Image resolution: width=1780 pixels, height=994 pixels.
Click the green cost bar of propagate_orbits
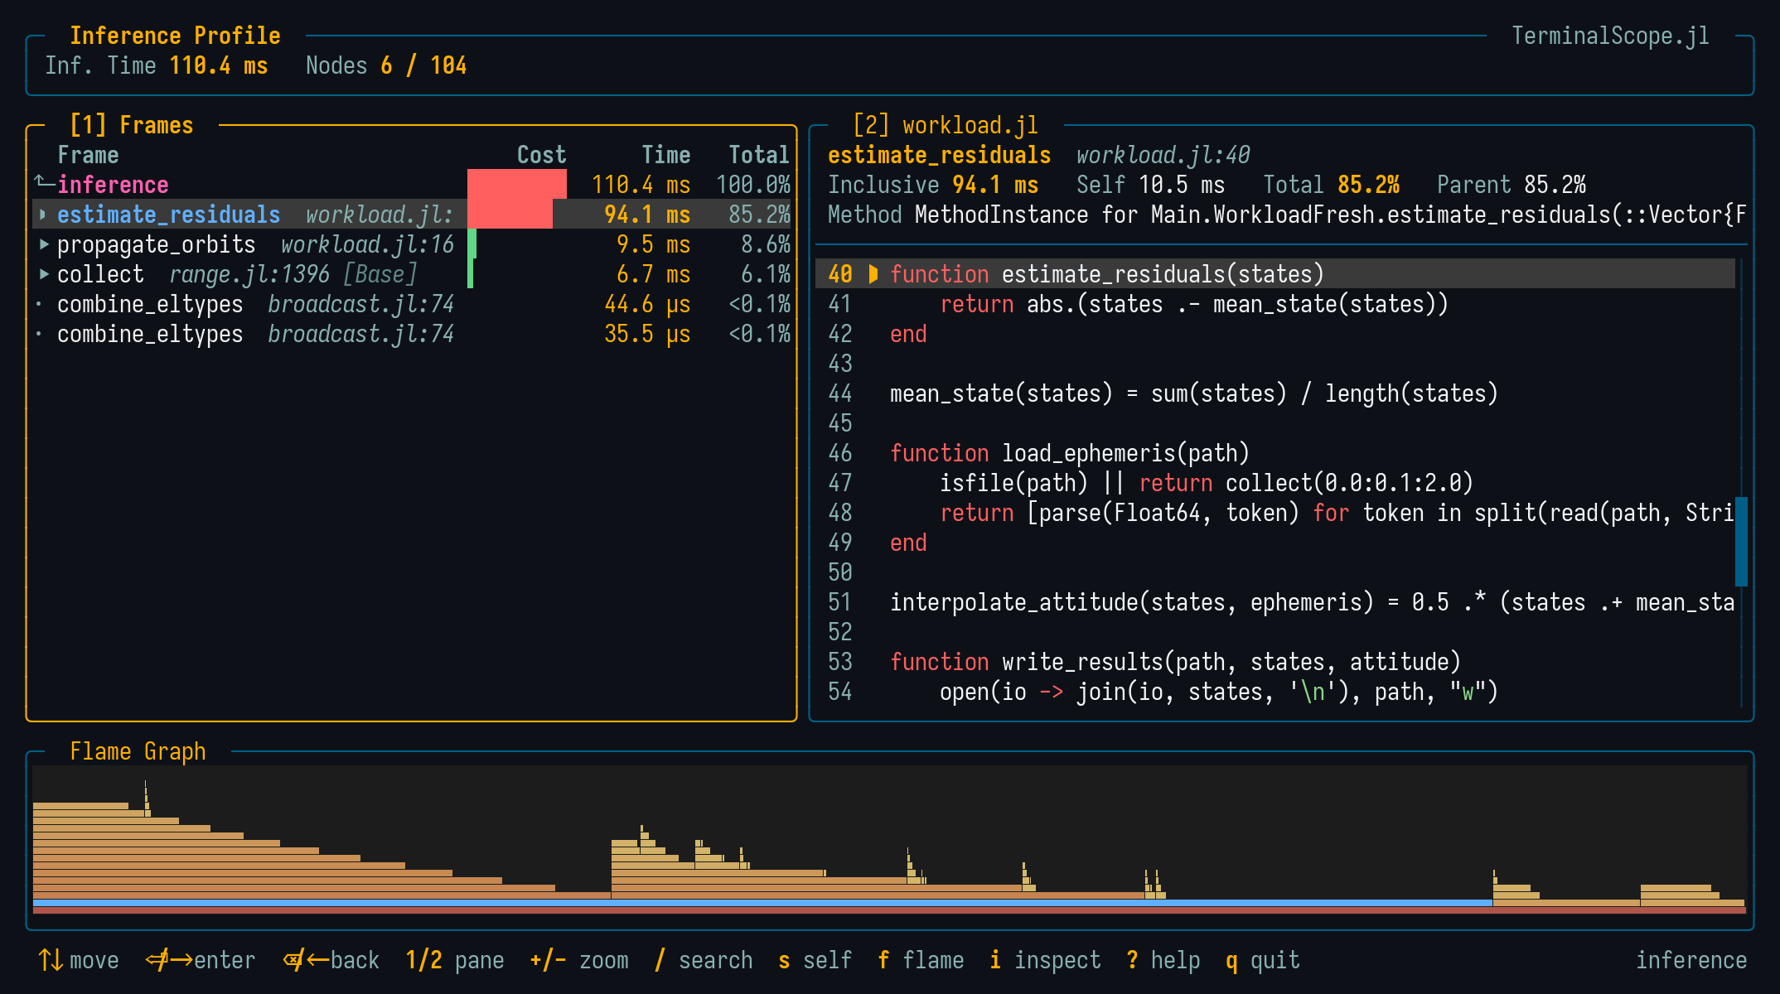click(472, 244)
